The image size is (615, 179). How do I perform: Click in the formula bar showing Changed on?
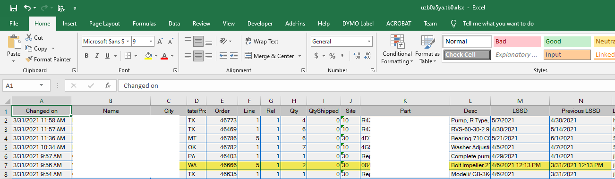tap(366, 85)
